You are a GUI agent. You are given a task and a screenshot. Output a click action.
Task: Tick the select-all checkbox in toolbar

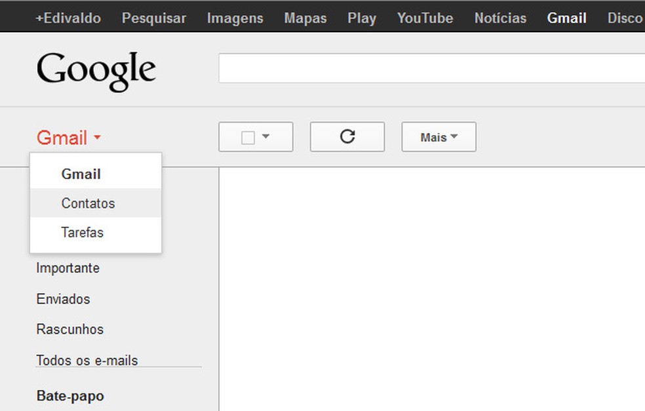pos(248,138)
